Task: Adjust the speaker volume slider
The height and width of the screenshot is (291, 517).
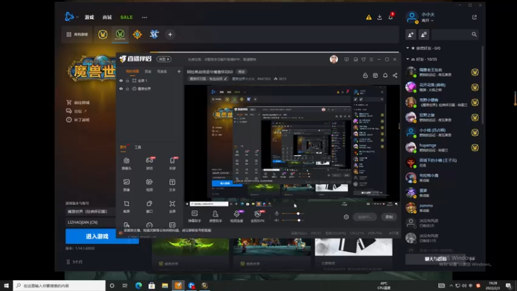Action: 293,220
